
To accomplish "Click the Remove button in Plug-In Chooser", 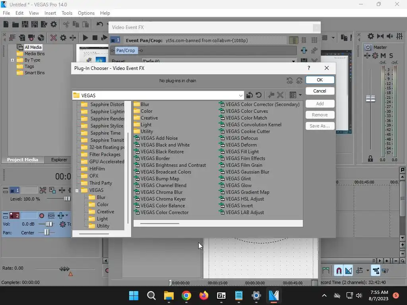I will 320,115.
